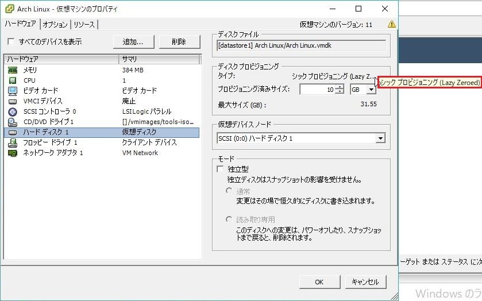The height and width of the screenshot is (301, 482).
Task: Click the []/vmimages/tools-iso summary text
Action: point(157,122)
